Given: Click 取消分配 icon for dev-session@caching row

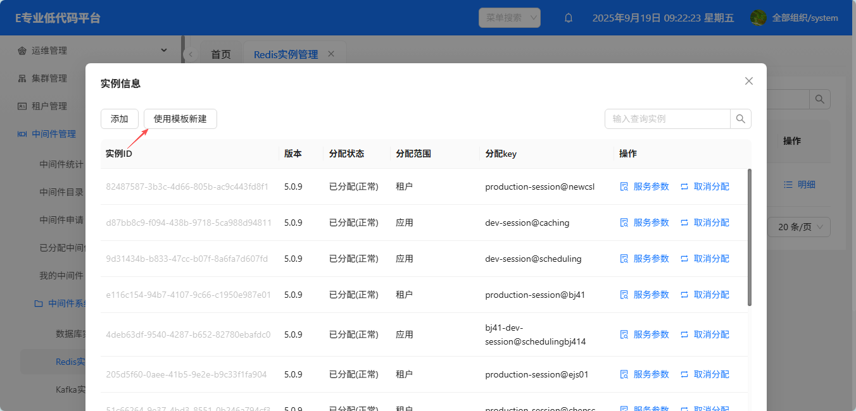Looking at the screenshot, I should [684, 223].
